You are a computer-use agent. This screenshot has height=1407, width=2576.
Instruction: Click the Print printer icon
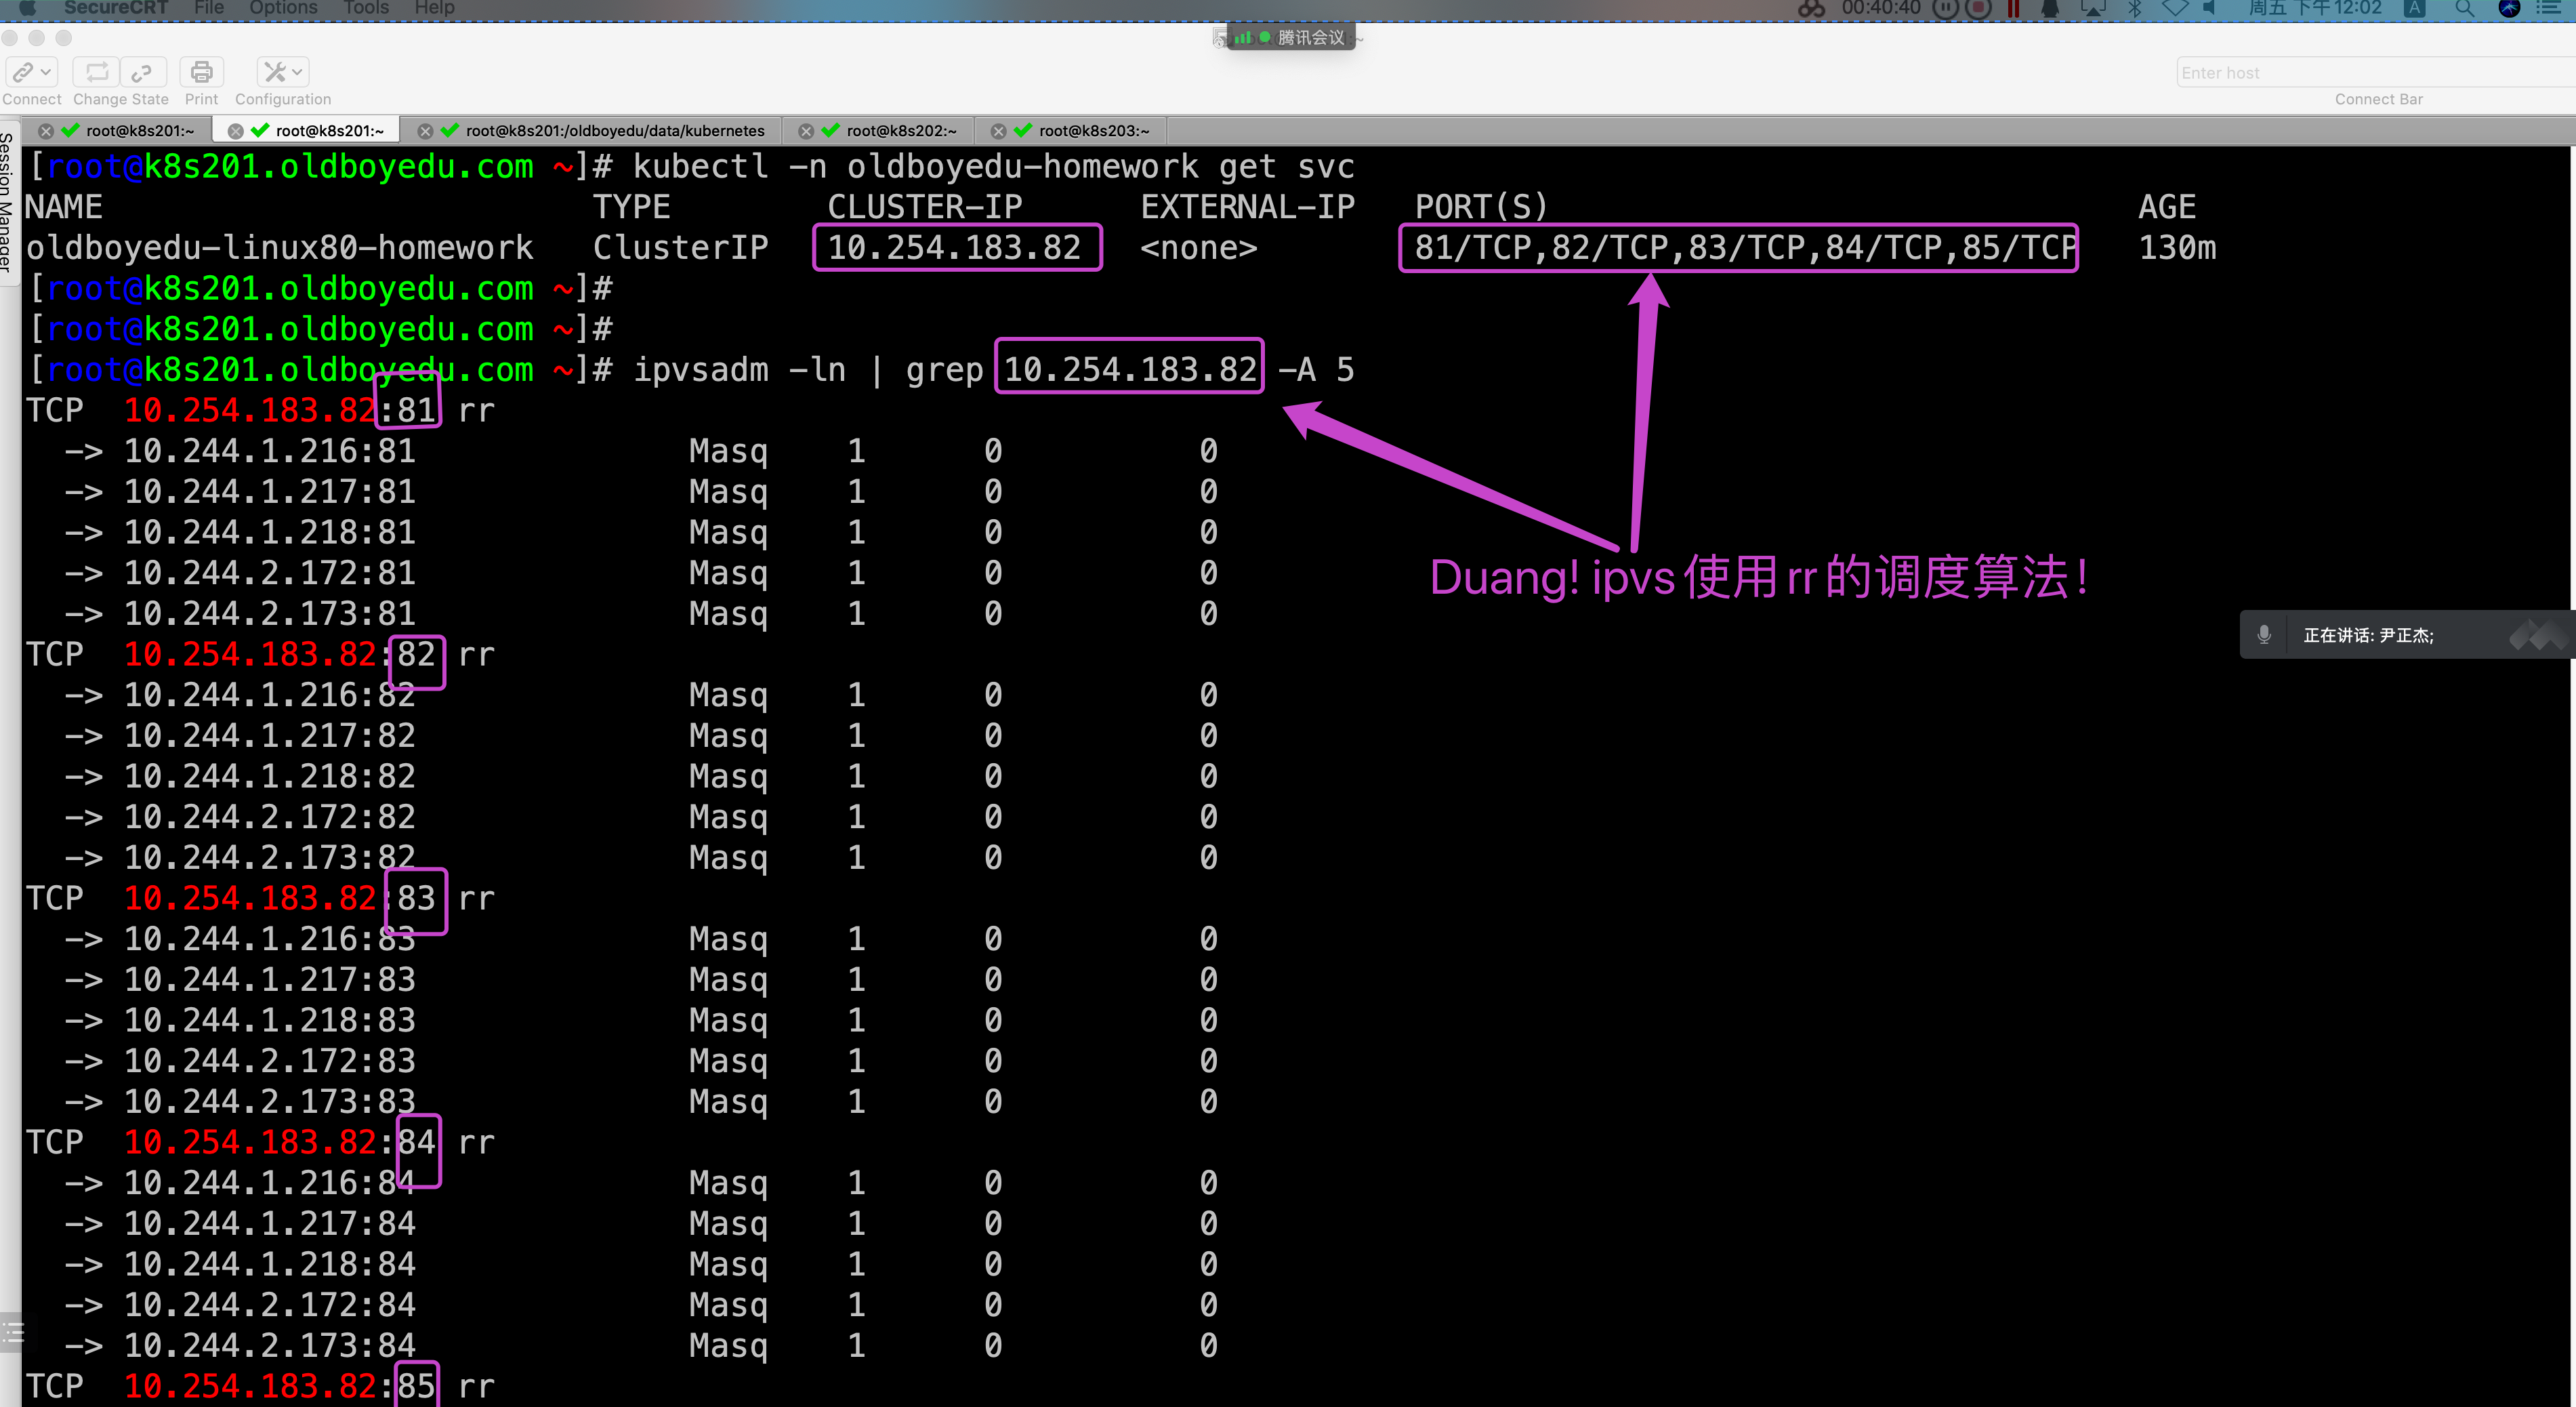[201, 72]
